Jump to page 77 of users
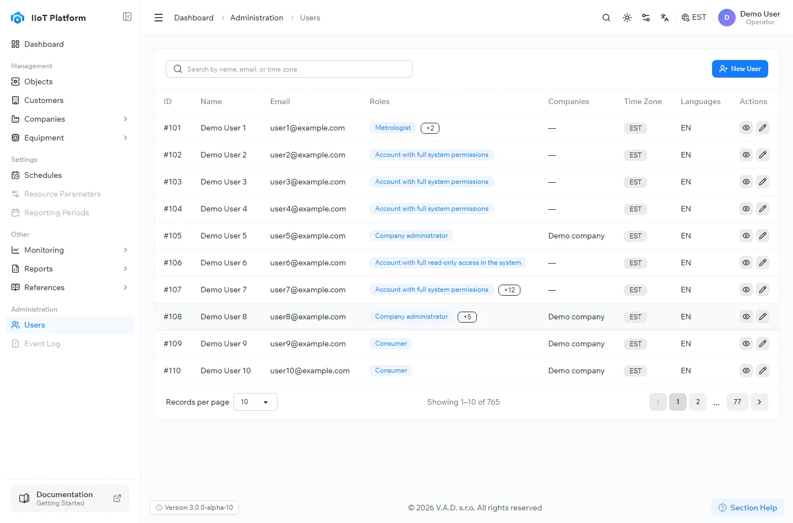 coord(737,402)
